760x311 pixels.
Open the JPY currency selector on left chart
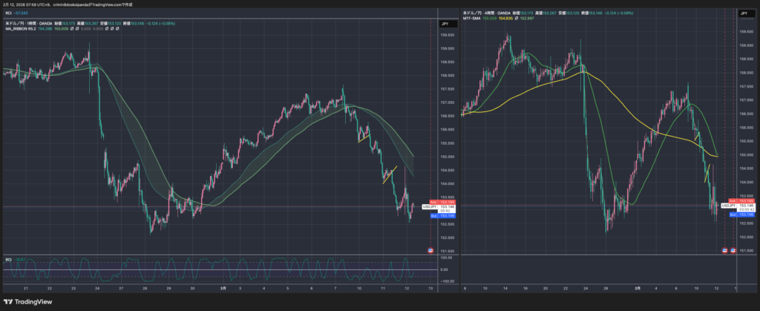(x=445, y=24)
